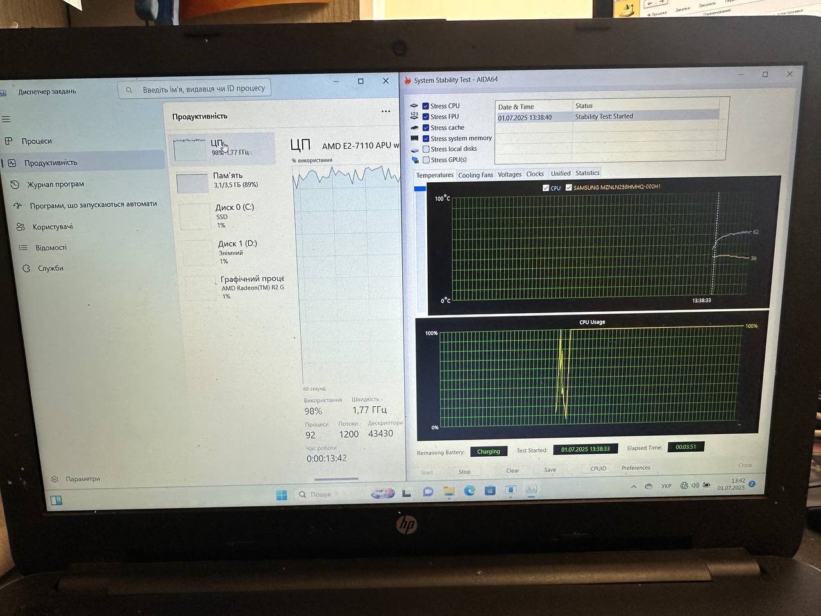Open Програми, що запускаються автомати page
Image resolution: width=821 pixels, height=616 pixels.
pos(93,205)
